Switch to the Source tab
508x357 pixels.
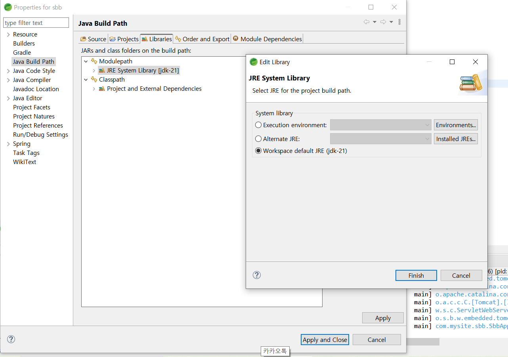[x=93, y=39]
